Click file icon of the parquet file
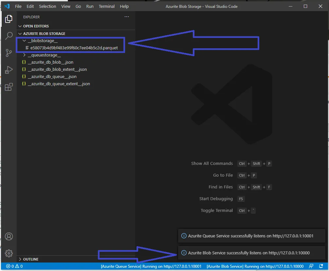329x271 pixels. click(x=27, y=48)
